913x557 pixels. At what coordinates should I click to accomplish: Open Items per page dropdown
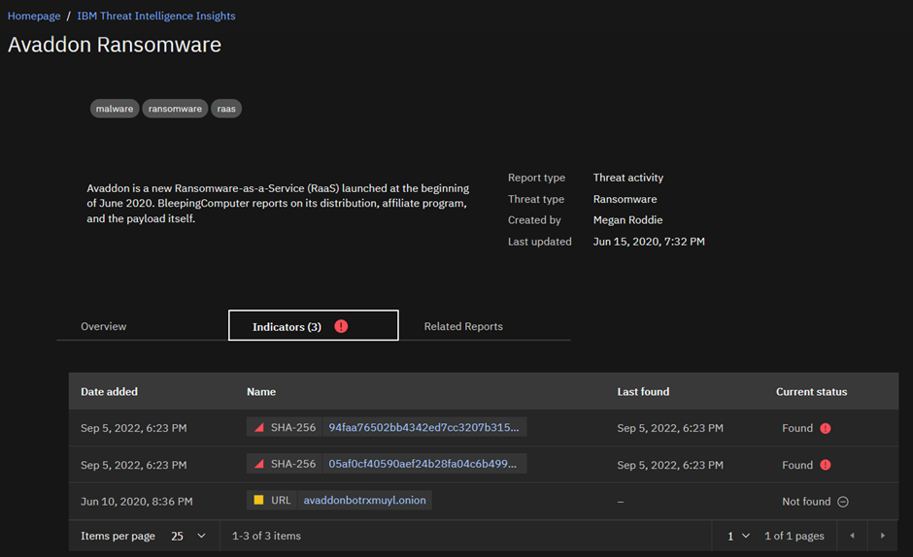[x=188, y=536]
